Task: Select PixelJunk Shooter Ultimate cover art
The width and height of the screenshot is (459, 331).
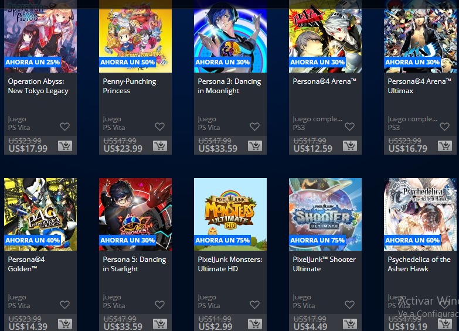Action: (325, 214)
